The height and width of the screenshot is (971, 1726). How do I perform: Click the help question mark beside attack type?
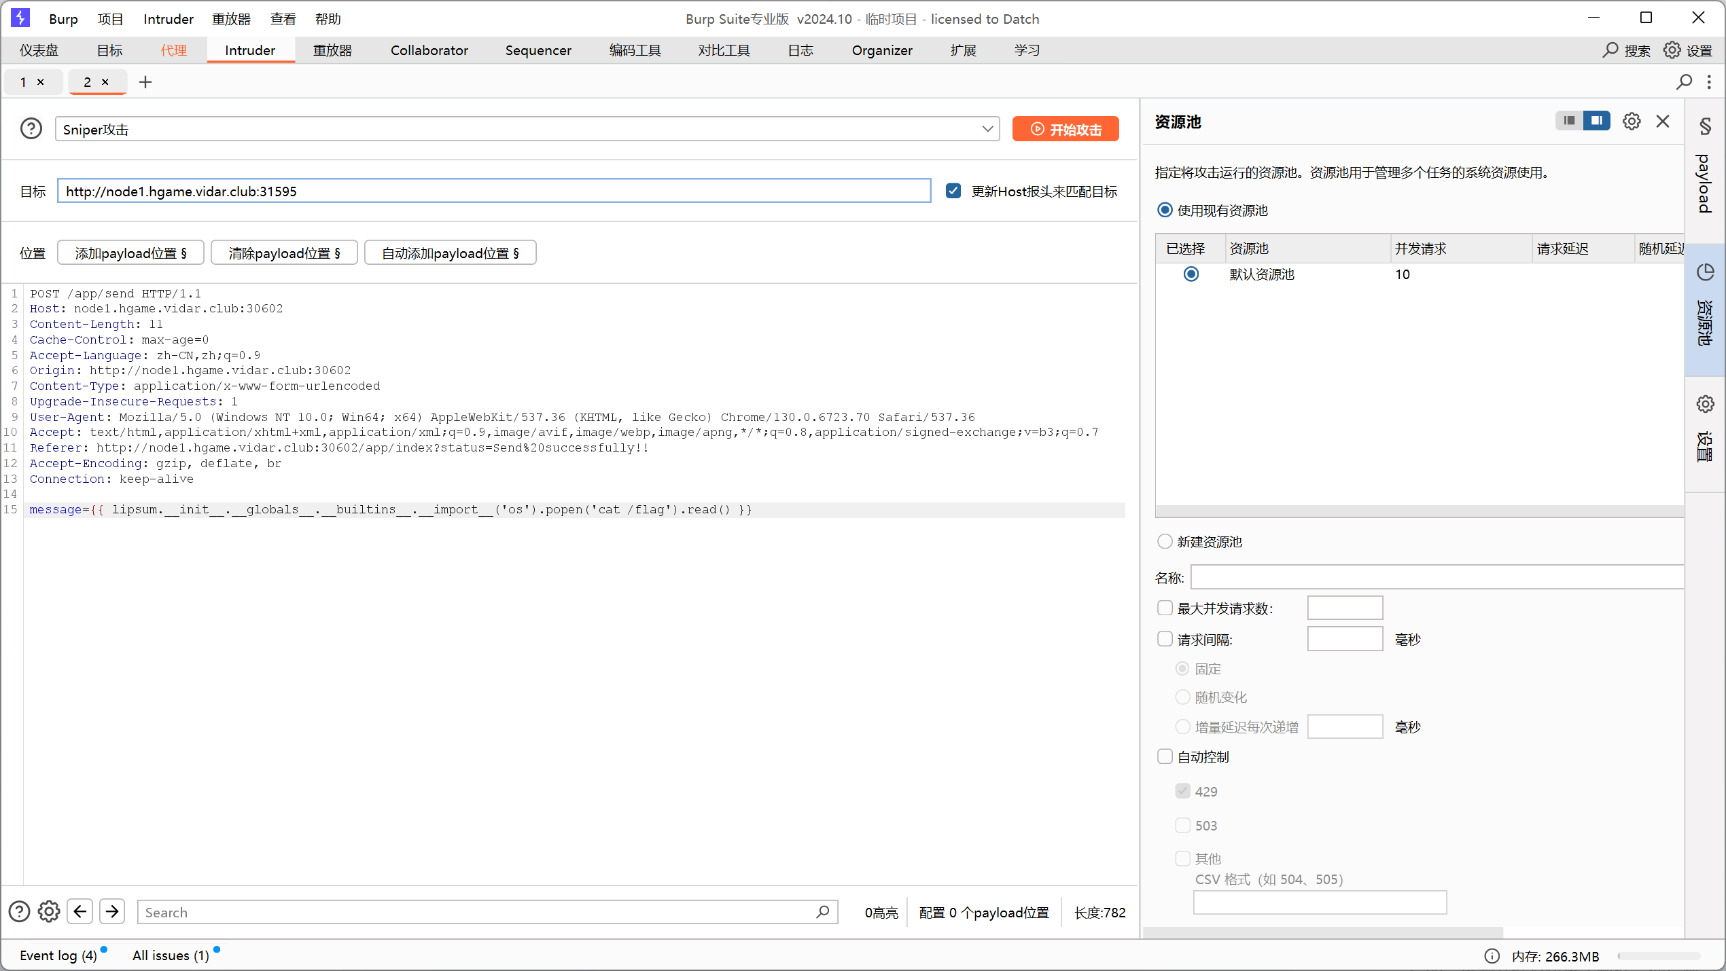click(31, 129)
